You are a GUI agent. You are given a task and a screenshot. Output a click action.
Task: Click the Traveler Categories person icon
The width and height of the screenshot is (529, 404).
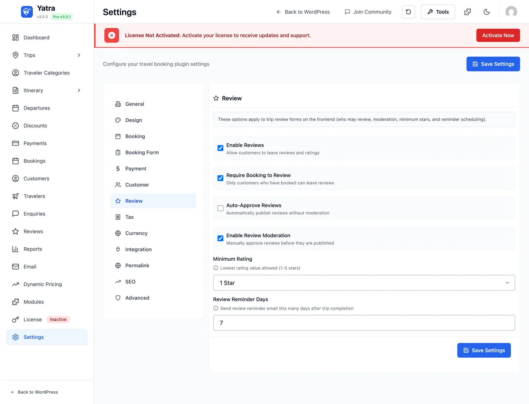click(15, 73)
